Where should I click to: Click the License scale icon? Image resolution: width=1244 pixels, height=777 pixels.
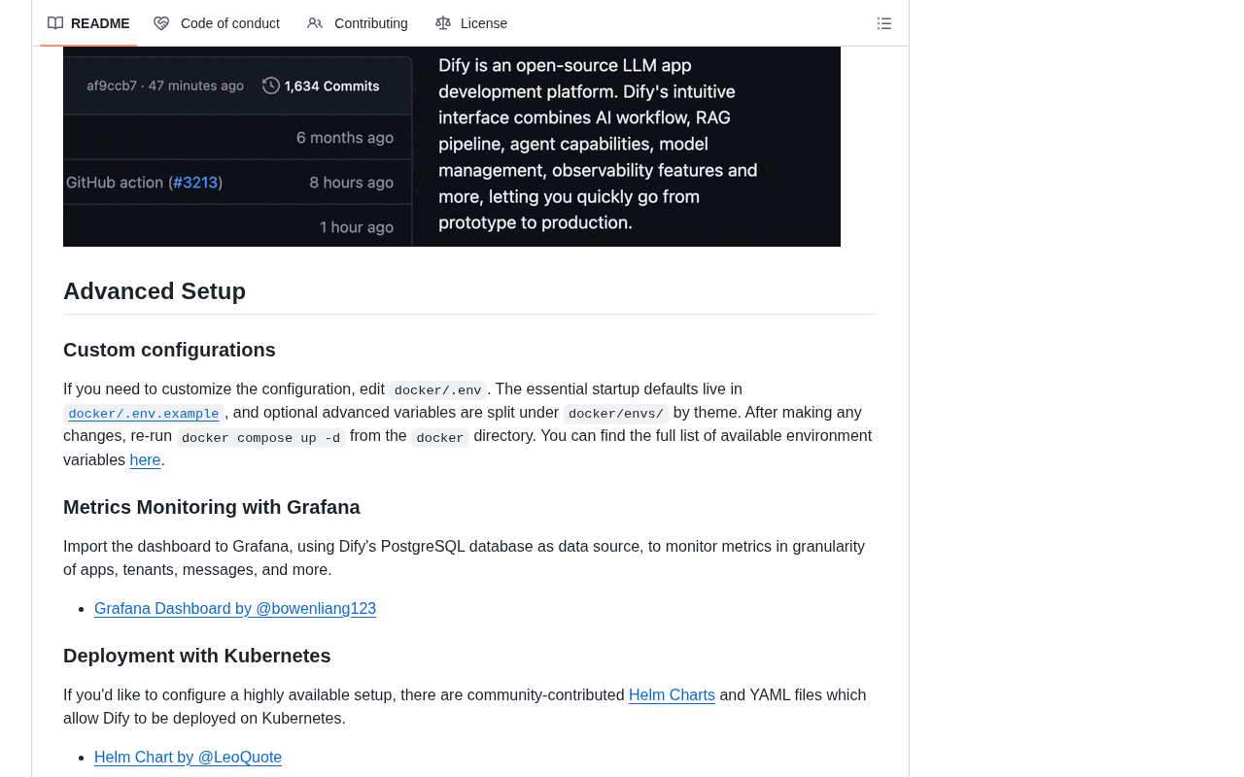443,23
